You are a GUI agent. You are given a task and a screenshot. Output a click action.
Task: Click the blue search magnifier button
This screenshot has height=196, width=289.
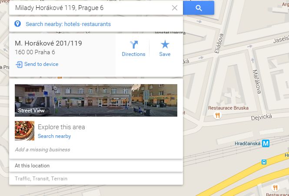[x=199, y=8]
